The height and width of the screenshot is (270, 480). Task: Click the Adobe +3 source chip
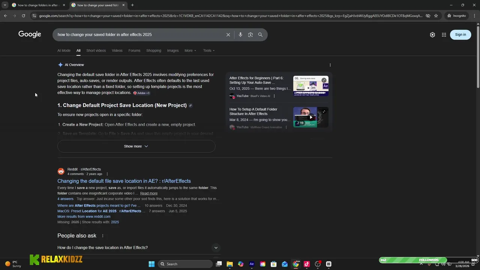click(141, 93)
